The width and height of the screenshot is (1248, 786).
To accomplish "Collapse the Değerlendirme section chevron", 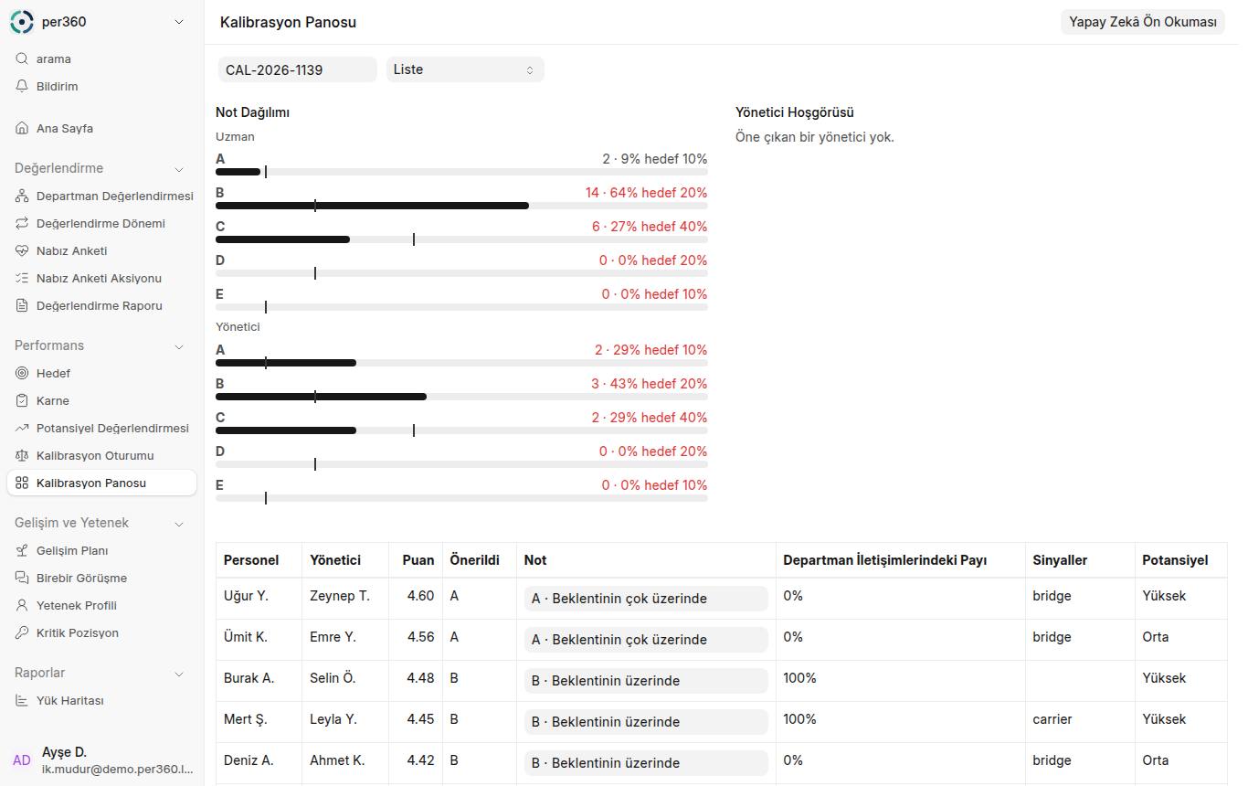I will tap(179, 169).
